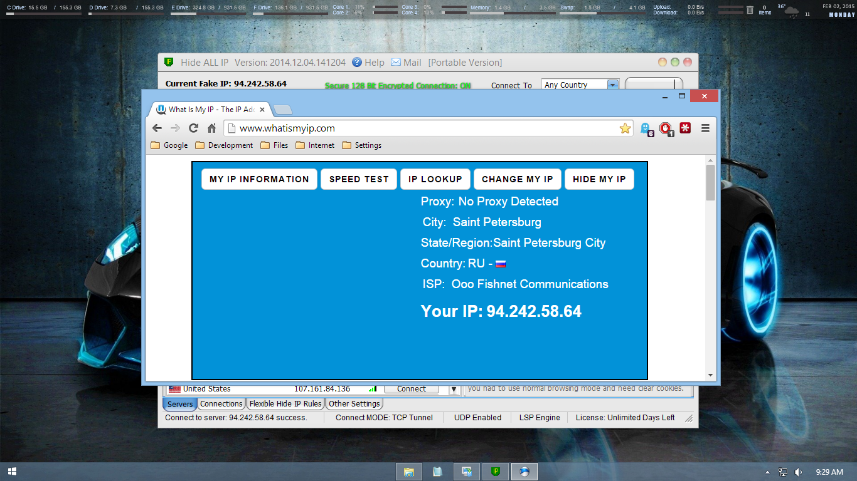Switch to Hide ALL IP taskbar icon

[496, 472]
